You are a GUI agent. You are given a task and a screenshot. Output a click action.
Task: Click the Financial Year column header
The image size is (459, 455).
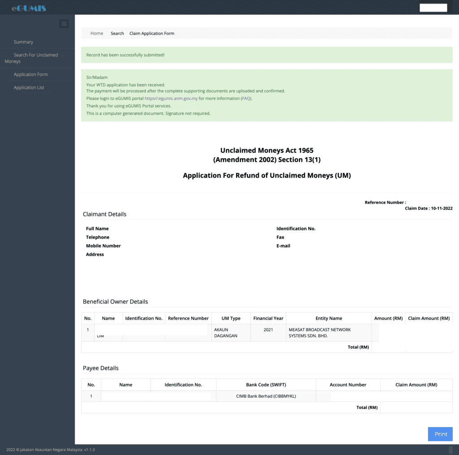tap(268, 318)
